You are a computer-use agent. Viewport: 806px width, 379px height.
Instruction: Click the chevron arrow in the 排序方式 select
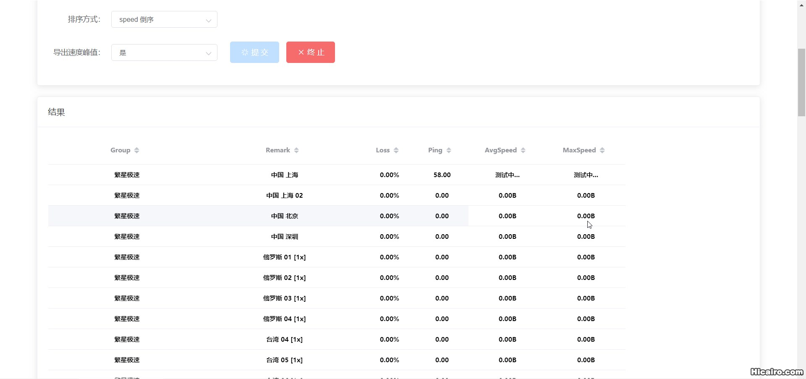[208, 20]
